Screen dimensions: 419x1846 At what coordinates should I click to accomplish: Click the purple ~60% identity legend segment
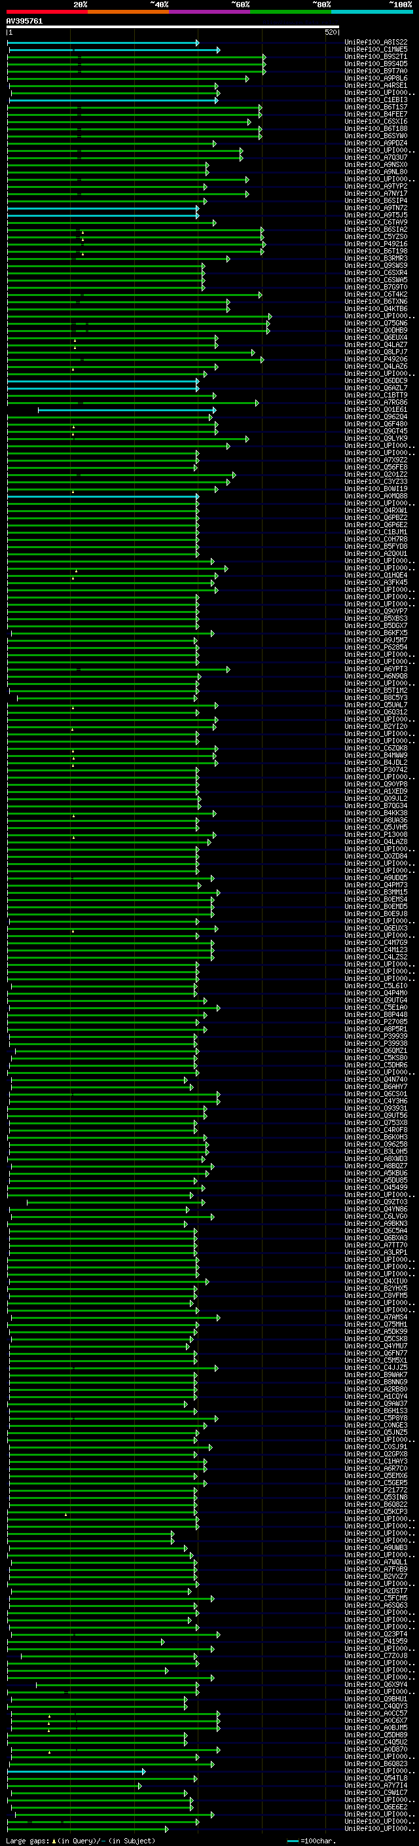point(210,12)
